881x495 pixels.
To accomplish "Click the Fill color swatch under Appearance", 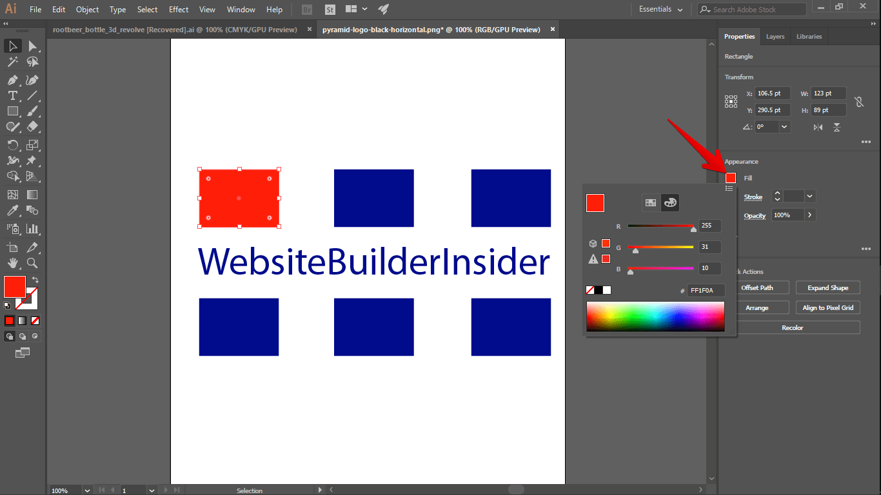I will [x=731, y=178].
